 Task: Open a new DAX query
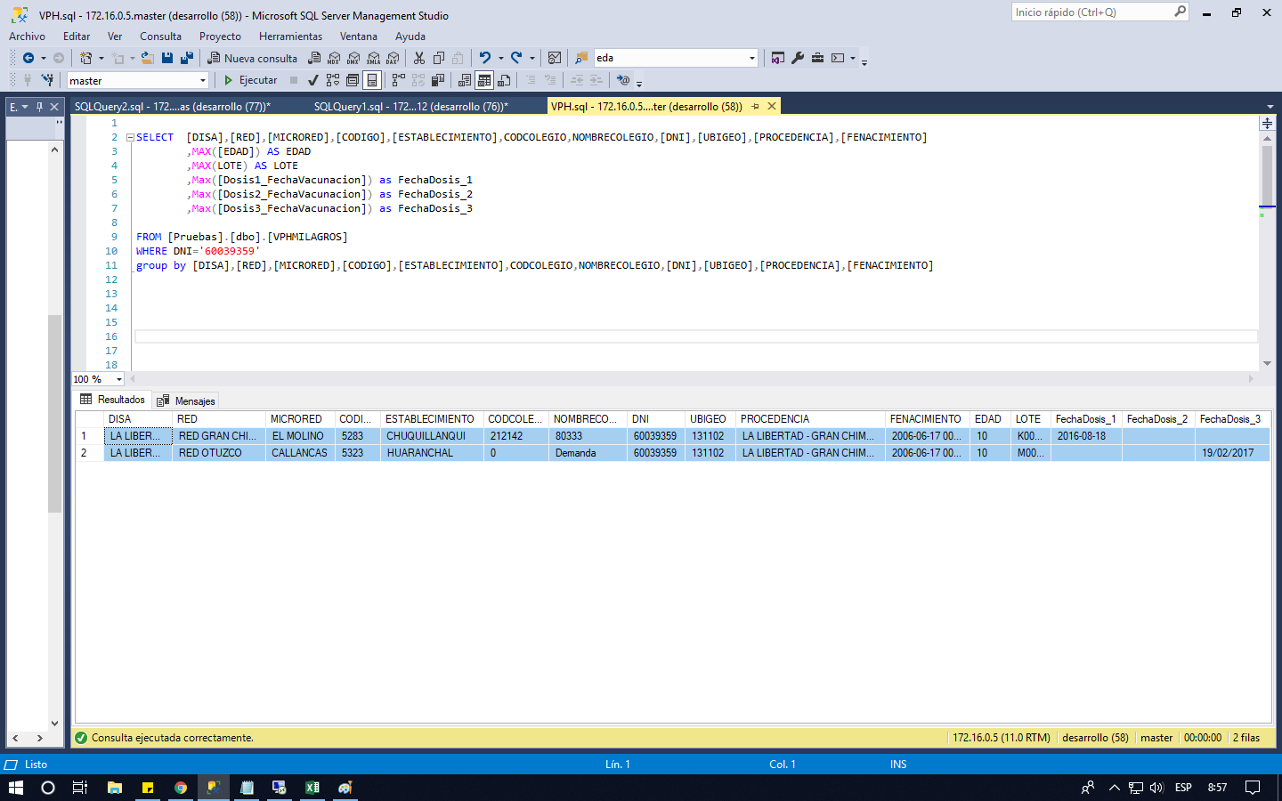(393, 58)
